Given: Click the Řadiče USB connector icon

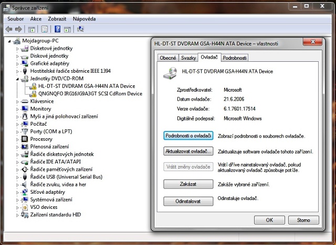Looking at the screenshot, I should (25, 177).
